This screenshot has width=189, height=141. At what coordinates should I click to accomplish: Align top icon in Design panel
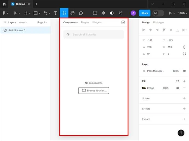coord(164,30)
